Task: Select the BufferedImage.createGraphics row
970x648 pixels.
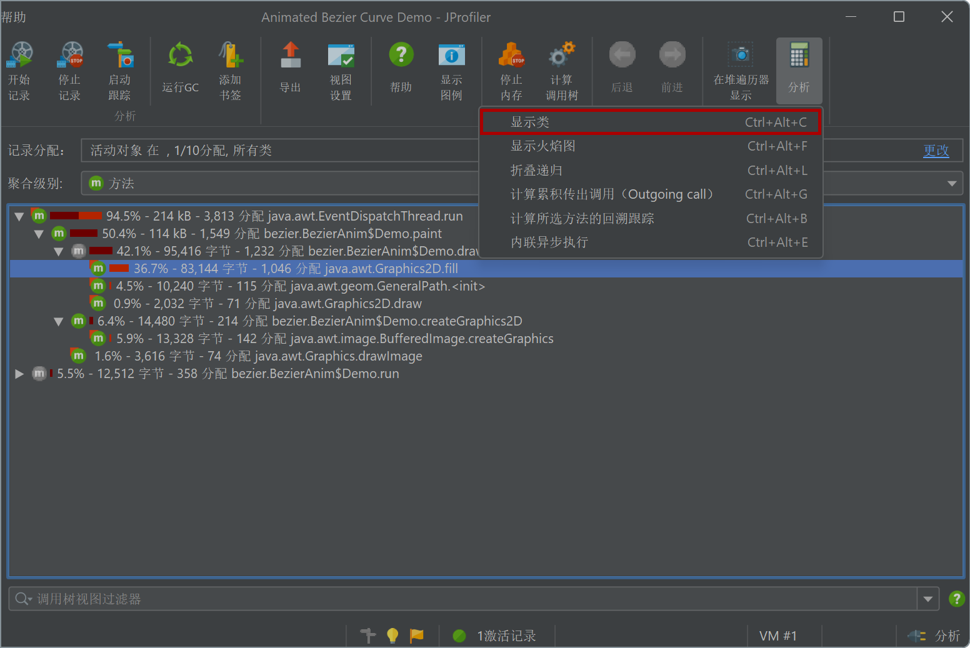Action: 486,338
